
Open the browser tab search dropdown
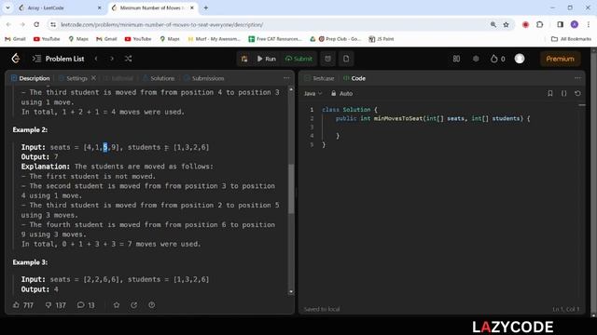click(7, 7)
